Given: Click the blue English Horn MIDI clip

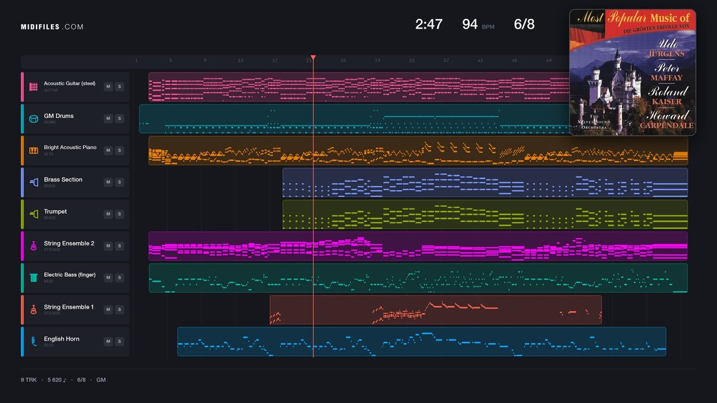Looking at the screenshot, I should [x=422, y=341].
